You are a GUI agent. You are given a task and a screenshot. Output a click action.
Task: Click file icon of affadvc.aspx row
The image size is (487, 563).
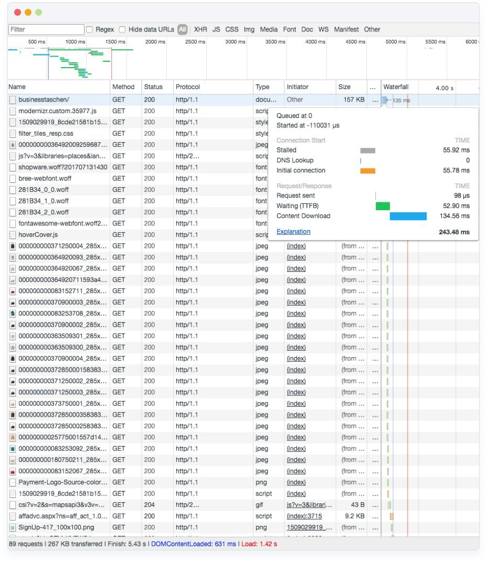[13, 516]
